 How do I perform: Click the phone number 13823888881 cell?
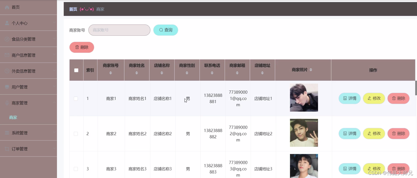coord(213,98)
